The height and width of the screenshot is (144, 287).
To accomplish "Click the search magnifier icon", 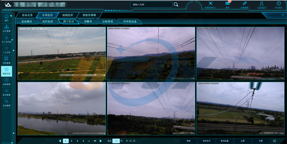I will [176, 4].
